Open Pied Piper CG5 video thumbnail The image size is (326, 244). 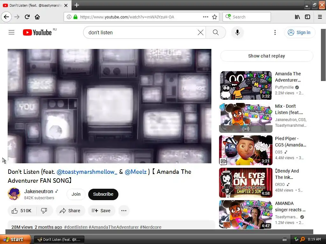tap(246, 150)
